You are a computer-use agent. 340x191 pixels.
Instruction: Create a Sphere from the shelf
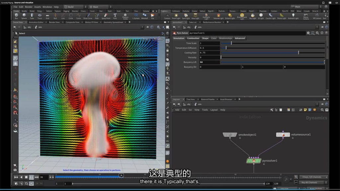(x=24, y=16)
